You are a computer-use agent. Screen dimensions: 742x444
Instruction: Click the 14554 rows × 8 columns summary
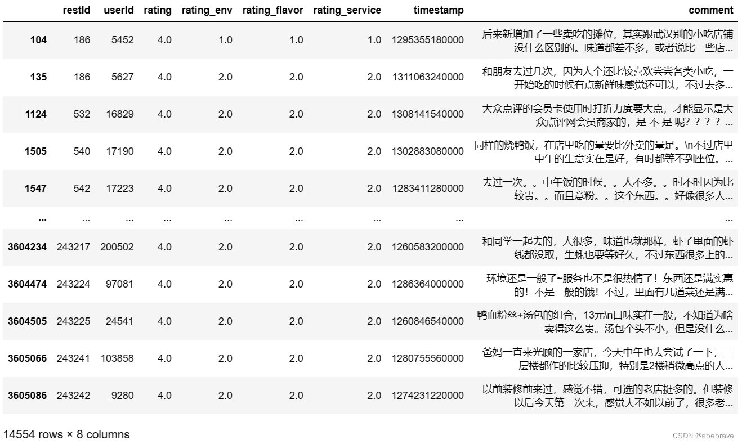coord(66,434)
